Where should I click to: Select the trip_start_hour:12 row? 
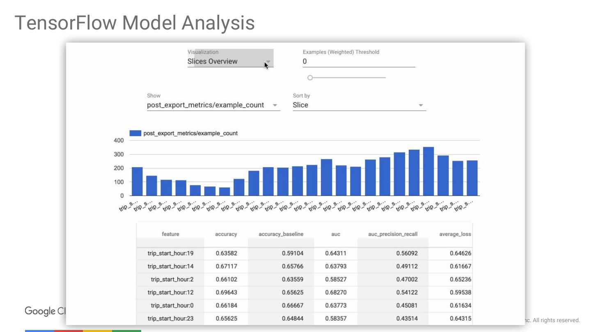coord(170,293)
